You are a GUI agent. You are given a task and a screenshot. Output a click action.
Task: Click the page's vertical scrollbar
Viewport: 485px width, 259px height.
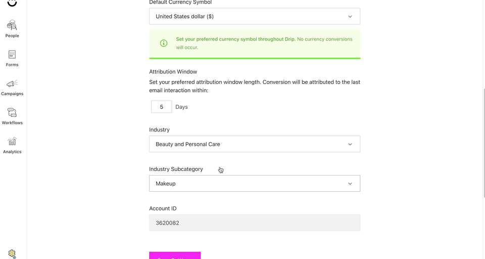484,143
